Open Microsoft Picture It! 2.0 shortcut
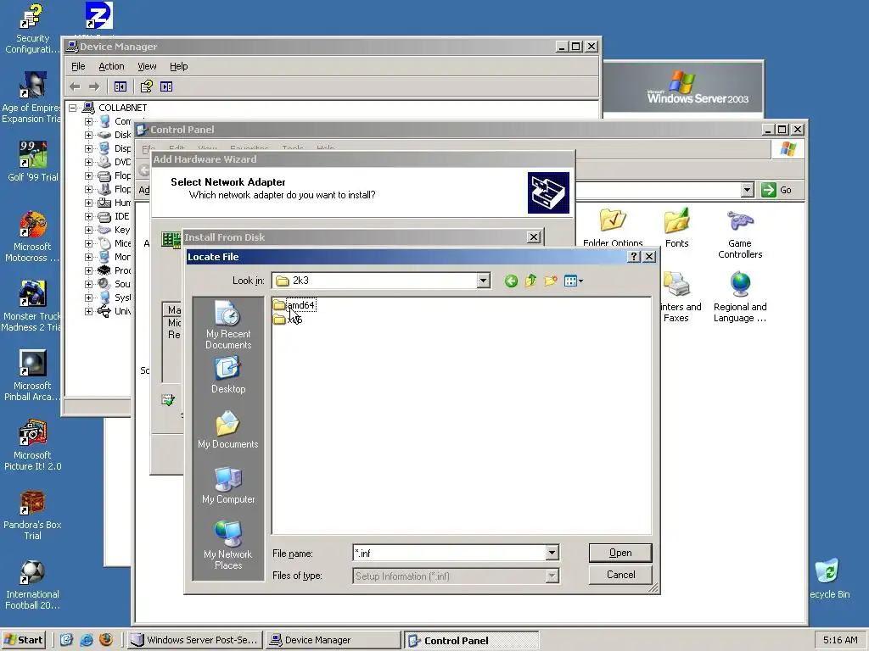Viewport: 869px width, 651px height. pos(32,446)
